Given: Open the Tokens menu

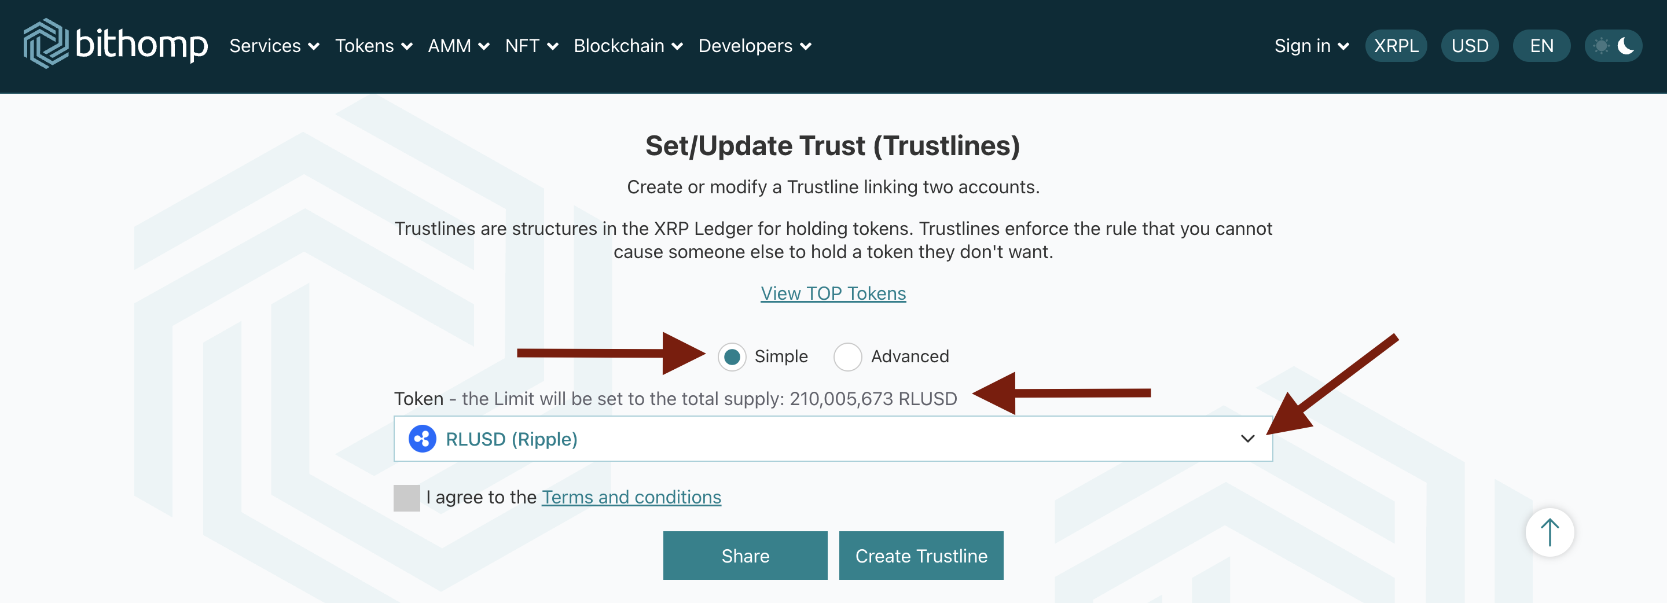Looking at the screenshot, I should (373, 46).
